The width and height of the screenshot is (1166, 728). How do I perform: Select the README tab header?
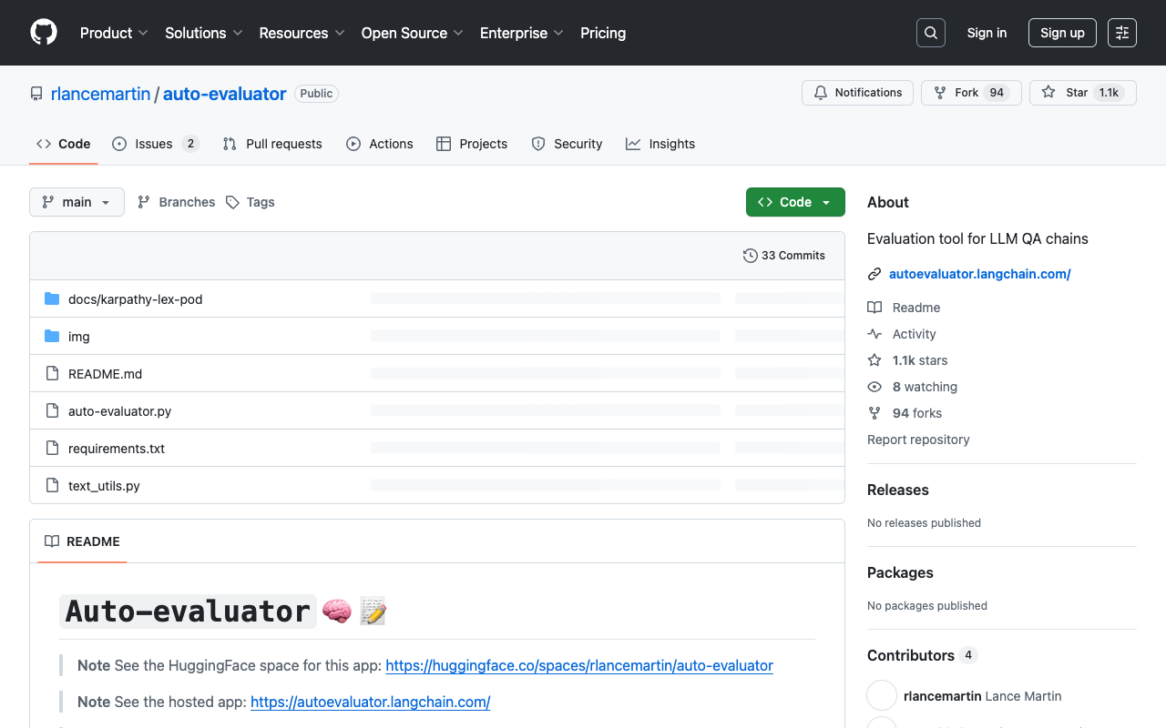(x=82, y=541)
